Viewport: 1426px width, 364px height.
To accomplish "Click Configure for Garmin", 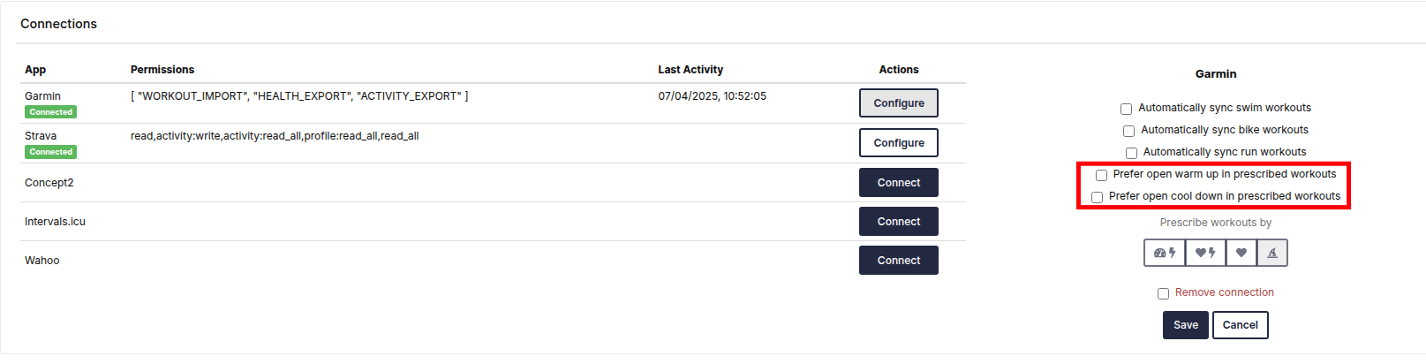I will pyautogui.click(x=898, y=103).
